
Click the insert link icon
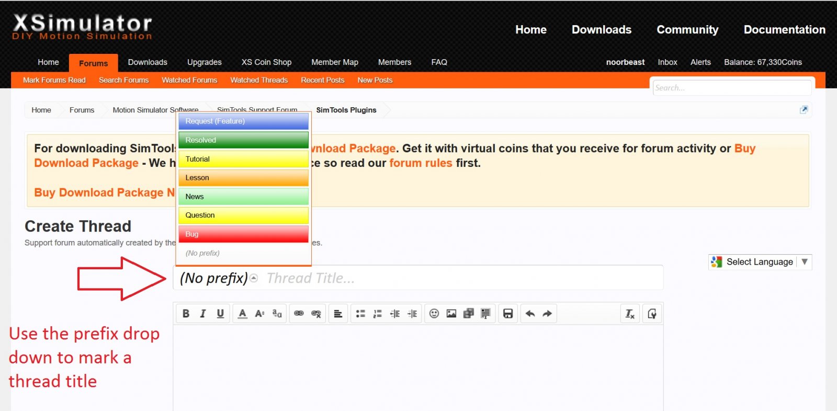299,314
